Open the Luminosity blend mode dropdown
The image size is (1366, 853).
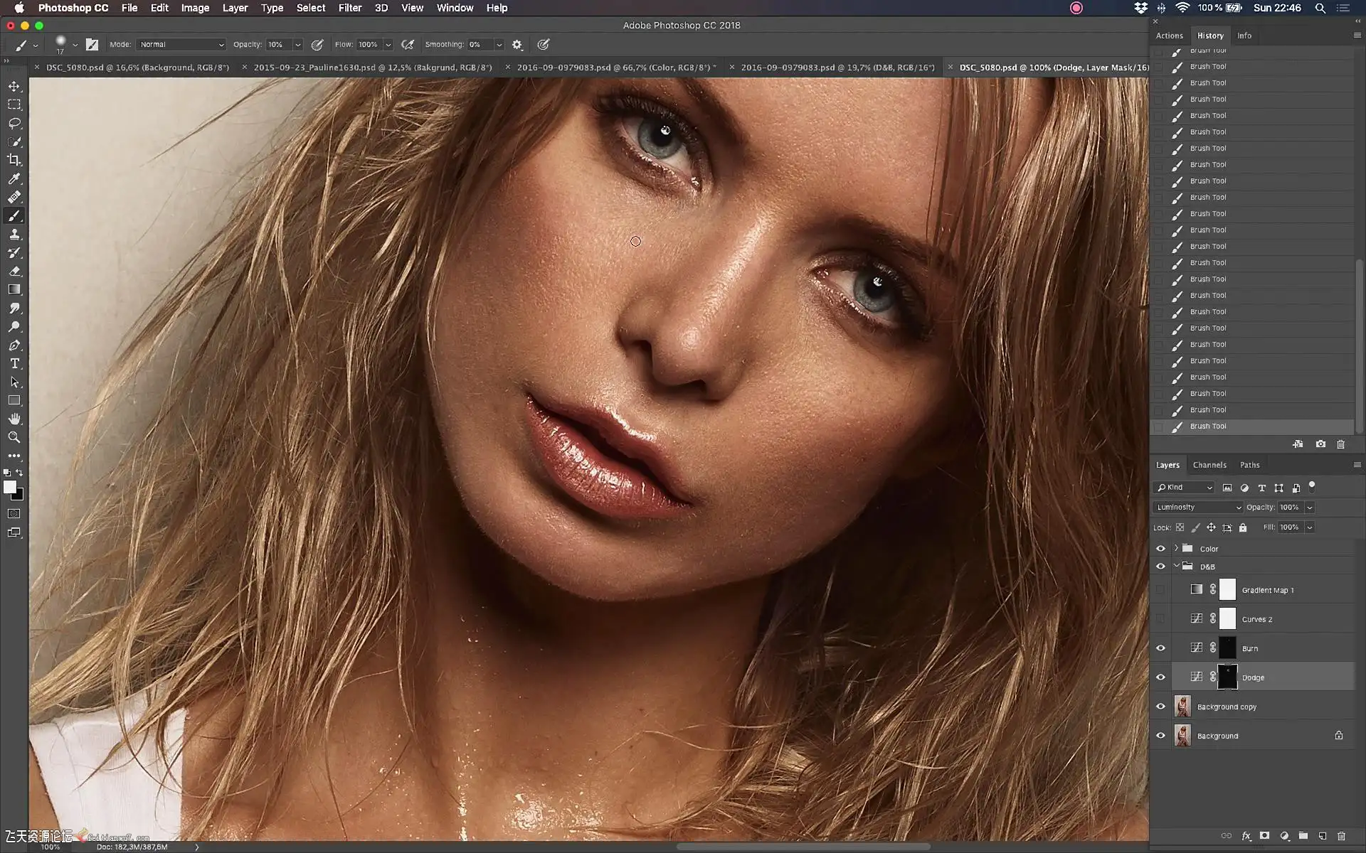1197,508
